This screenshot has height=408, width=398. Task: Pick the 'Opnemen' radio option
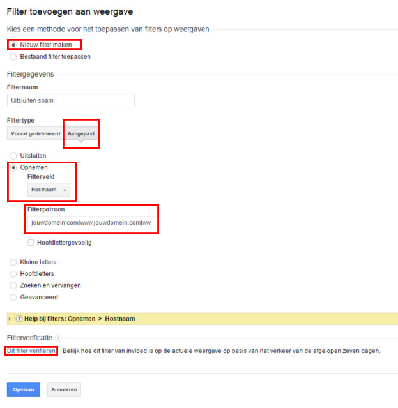[x=13, y=167]
